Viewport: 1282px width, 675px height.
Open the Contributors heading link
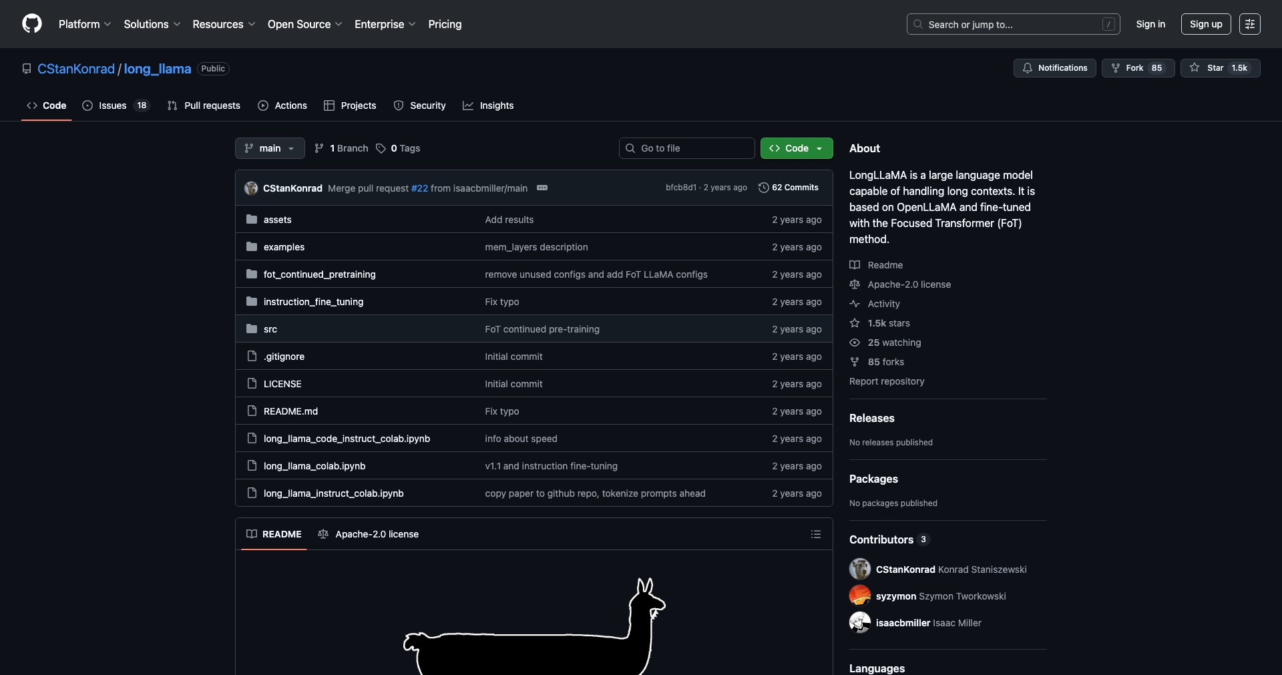pos(889,539)
